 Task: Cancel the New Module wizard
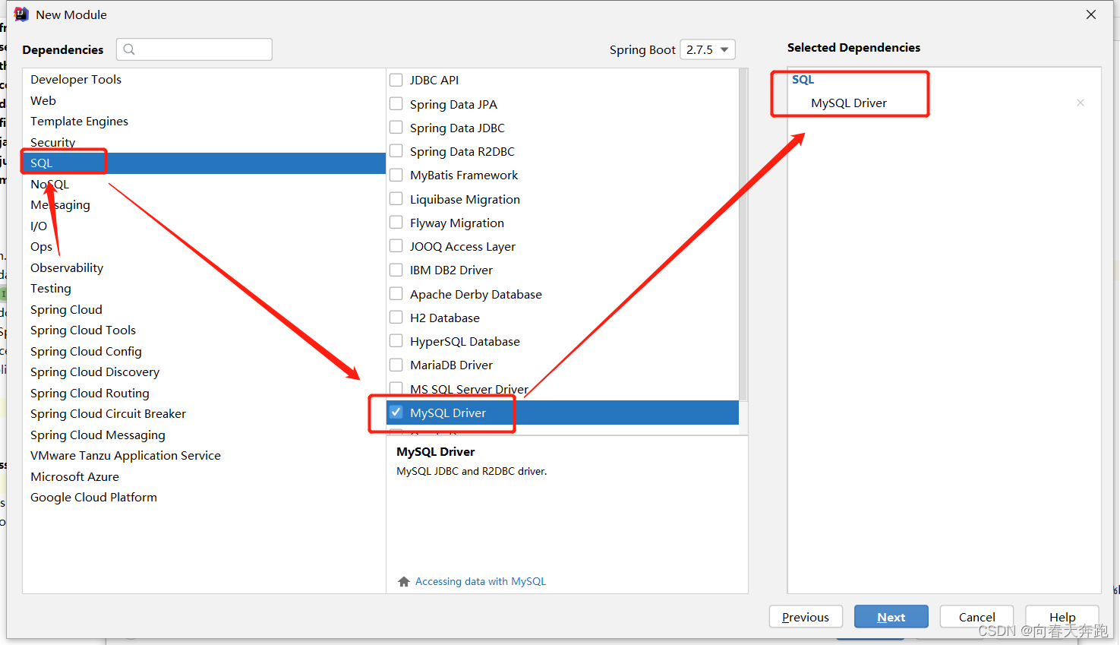click(x=976, y=617)
